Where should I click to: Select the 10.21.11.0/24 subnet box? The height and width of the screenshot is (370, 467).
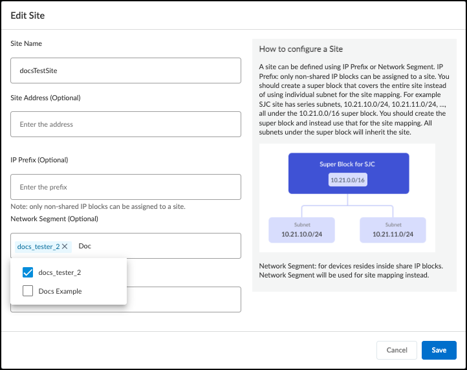coord(393,230)
